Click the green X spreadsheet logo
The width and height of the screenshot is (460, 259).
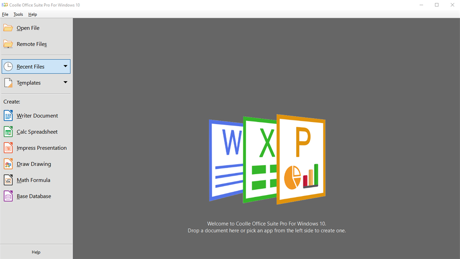(260, 160)
